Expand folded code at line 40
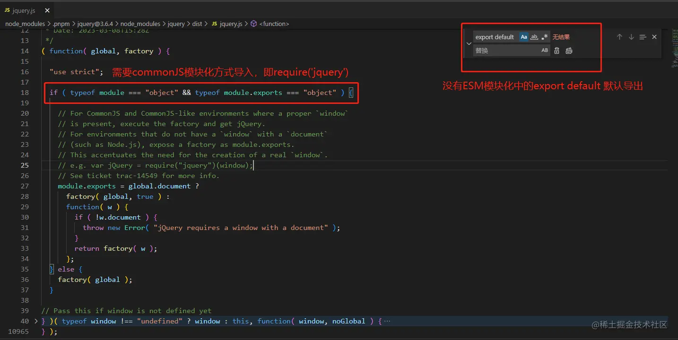This screenshot has width=678, height=340. [36, 321]
